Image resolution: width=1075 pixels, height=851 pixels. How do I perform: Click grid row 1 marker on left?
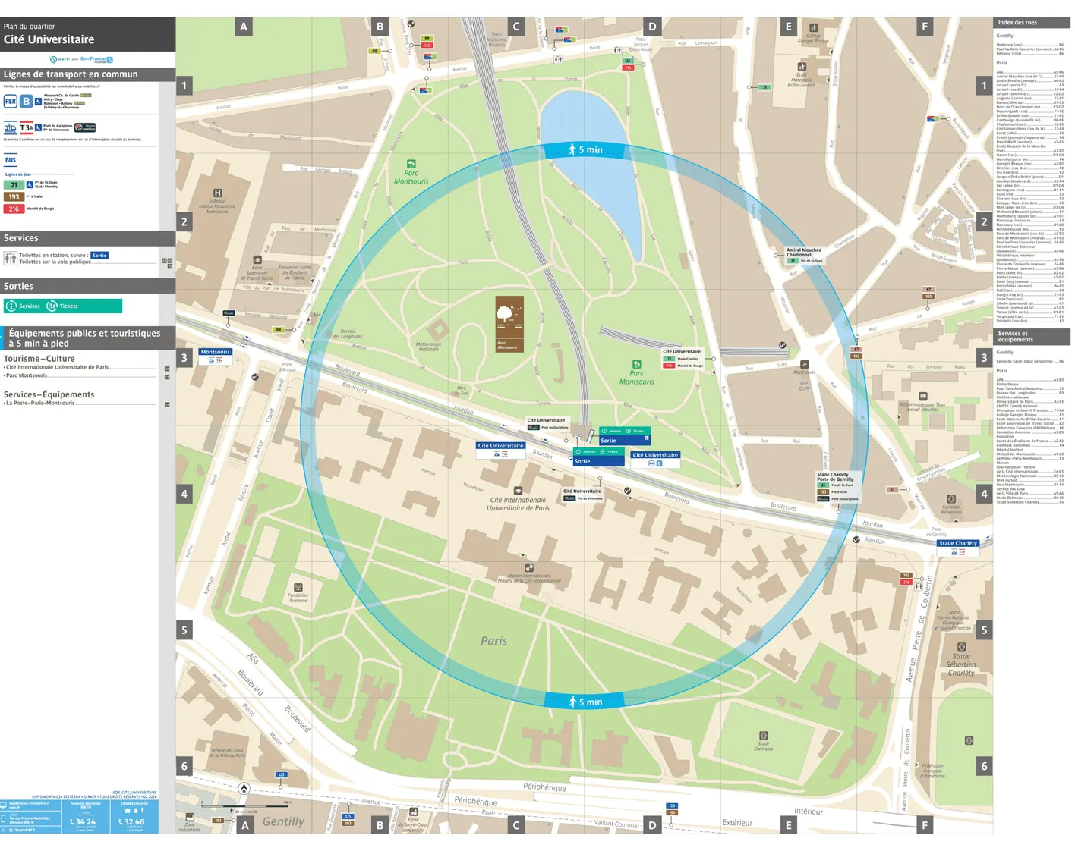(x=184, y=86)
